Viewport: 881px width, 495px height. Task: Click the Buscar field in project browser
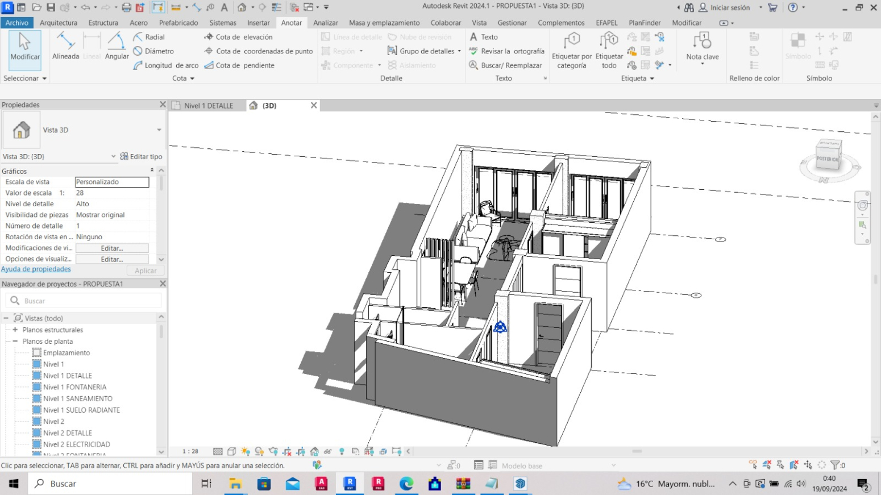point(84,301)
